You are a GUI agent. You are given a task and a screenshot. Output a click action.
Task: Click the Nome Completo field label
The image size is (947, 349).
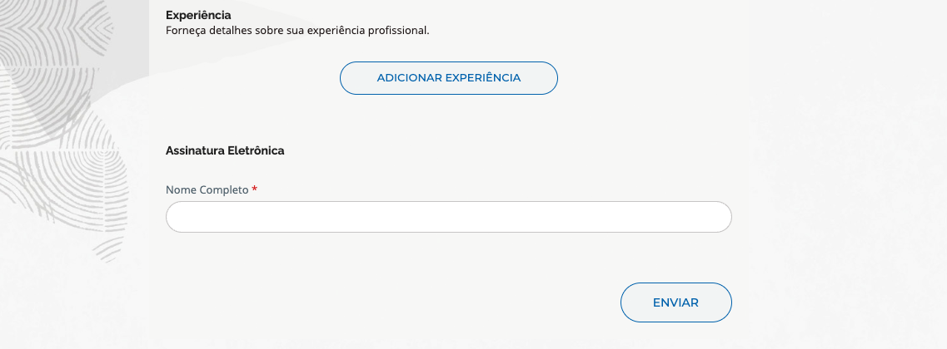tap(207, 190)
